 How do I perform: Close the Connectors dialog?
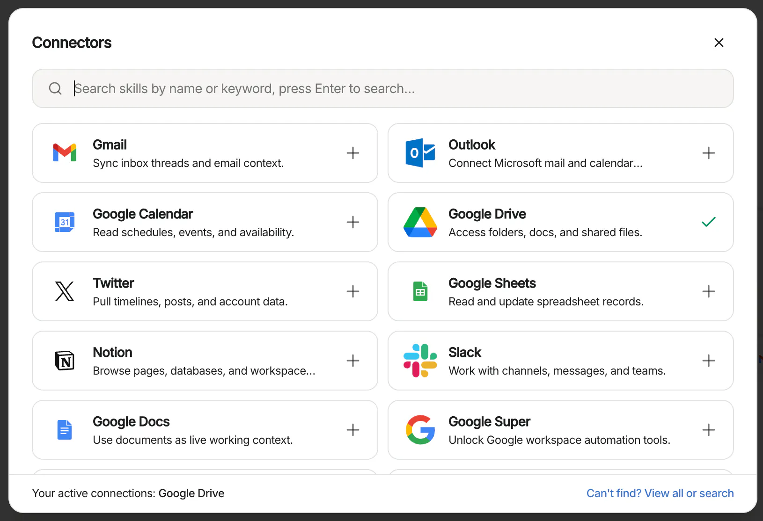[x=719, y=43]
